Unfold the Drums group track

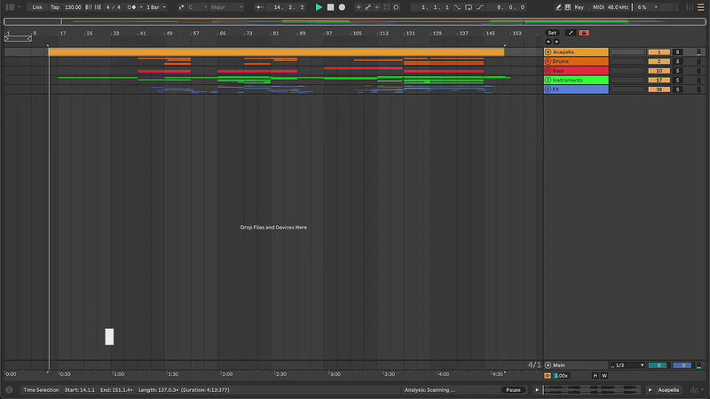(548, 61)
